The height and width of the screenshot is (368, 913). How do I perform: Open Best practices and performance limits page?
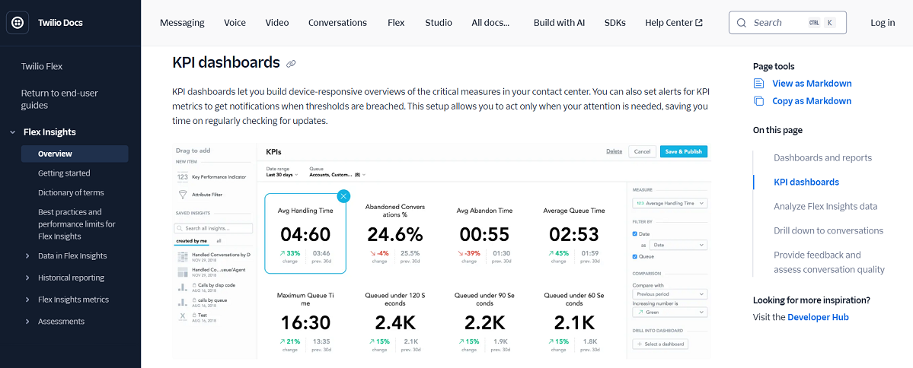[77, 224]
